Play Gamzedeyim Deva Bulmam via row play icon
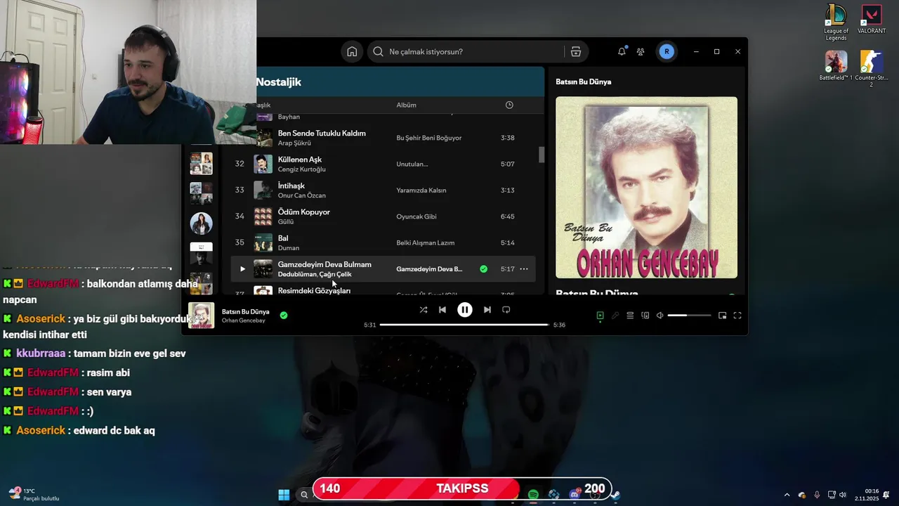 point(242,269)
